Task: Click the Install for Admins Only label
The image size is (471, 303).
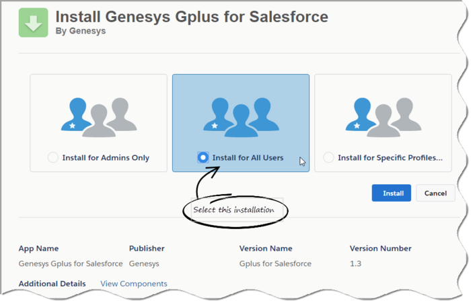Action: [x=106, y=158]
